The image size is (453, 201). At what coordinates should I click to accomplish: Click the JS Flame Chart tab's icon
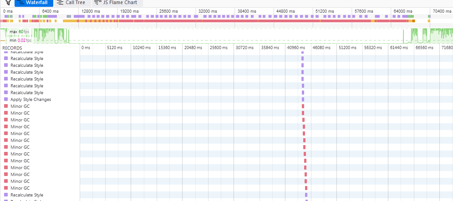[x=97, y=2]
